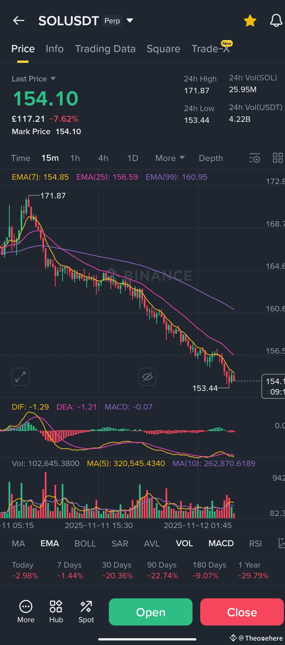Open the More menu icon
Image resolution: width=285 pixels, height=645 pixels.
tap(26, 612)
